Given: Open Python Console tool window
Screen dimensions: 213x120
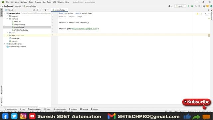Looking at the screenshot, I should click(x=59, y=109).
